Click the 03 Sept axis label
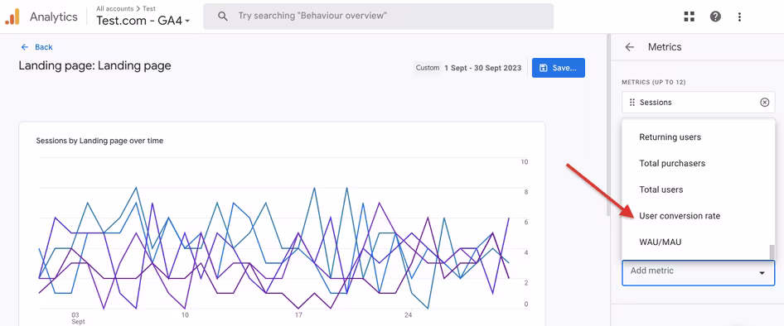784x326 pixels. pyautogui.click(x=78, y=319)
